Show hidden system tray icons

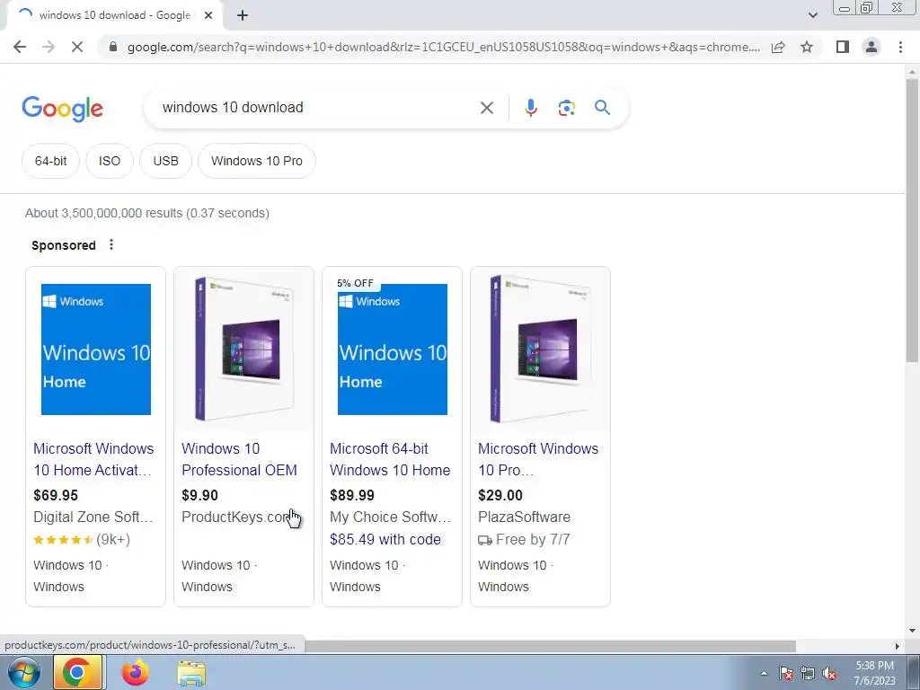coord(764,673)
